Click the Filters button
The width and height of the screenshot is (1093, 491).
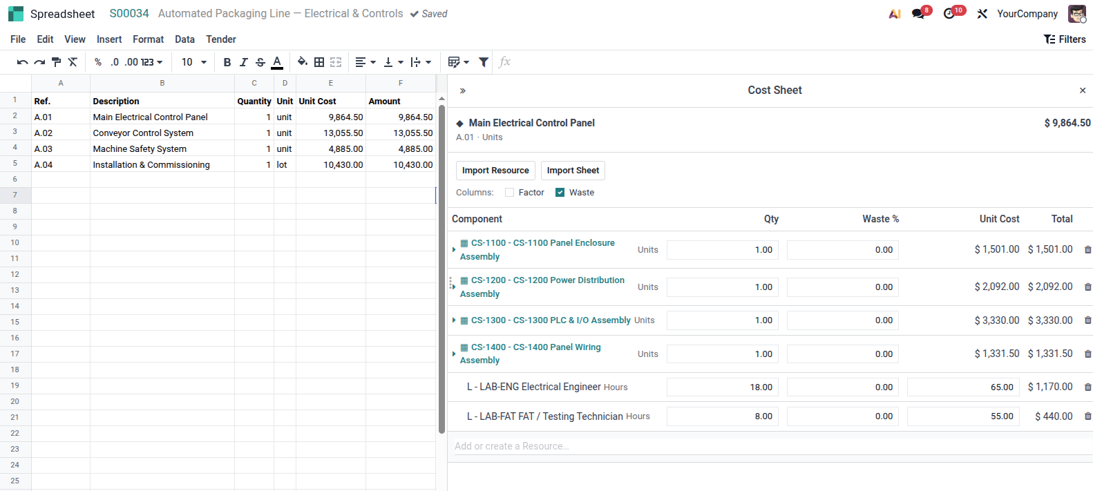pos(1065,39)
